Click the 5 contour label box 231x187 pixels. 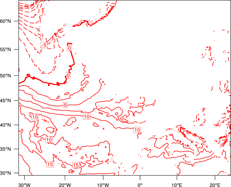65,105
